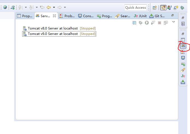Open circled Servers icon in right trim bar
This screenshot has height=134, width=190.
click(x=183, y=46)
